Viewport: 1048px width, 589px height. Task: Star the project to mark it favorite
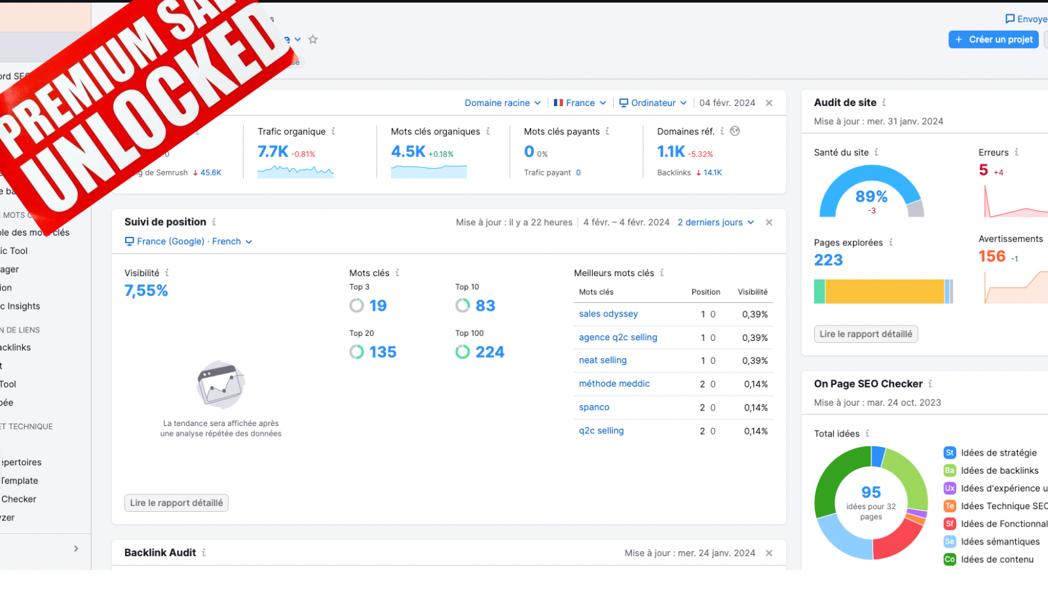click(x=312, y=39)
